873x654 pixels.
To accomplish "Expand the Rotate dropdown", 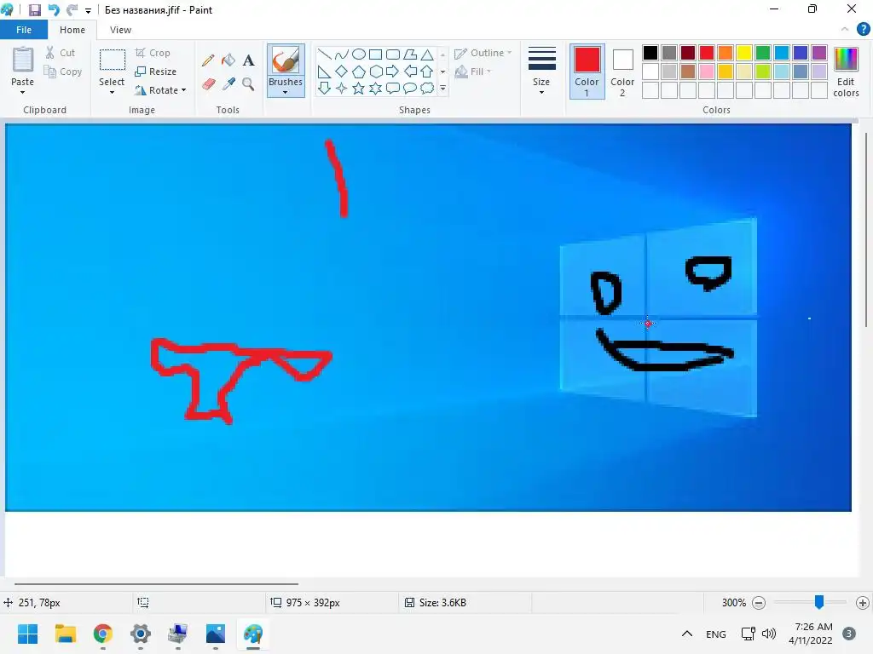I will click(x=184, y=90).
